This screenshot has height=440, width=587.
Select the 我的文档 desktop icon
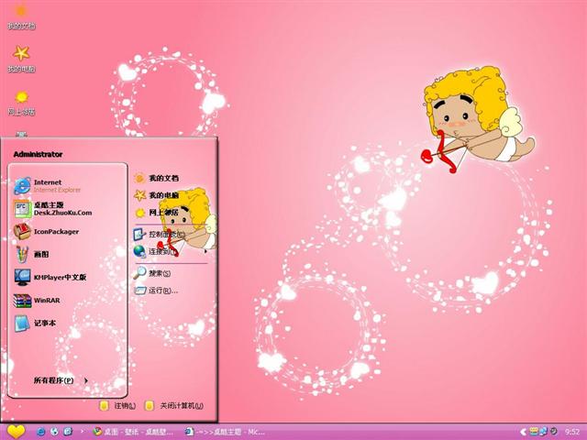click(21, 16)
